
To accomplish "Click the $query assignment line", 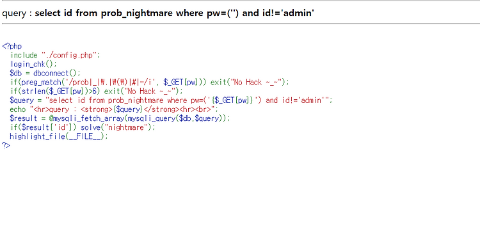I will (x=171, y=100).
